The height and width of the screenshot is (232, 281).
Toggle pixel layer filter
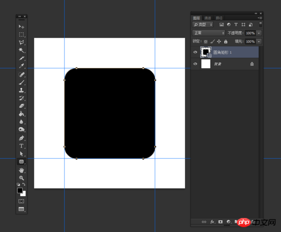tap(222, 25)
